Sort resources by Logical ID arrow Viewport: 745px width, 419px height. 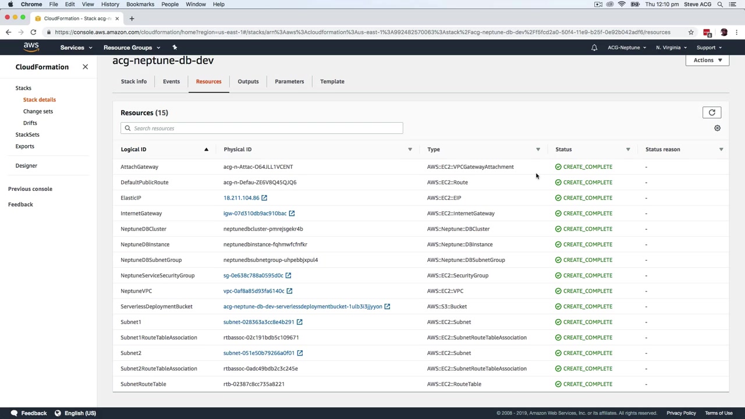click(206, 150)
